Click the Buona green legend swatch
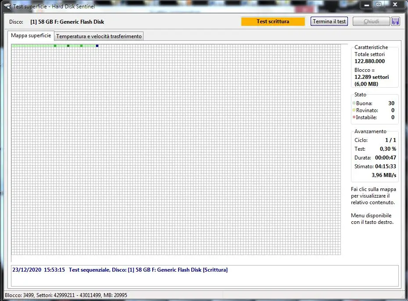 [x=354, y=103]
